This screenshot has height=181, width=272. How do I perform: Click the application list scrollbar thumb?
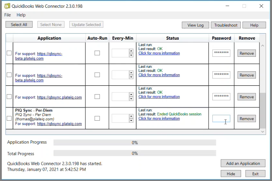tap(263, 110)
